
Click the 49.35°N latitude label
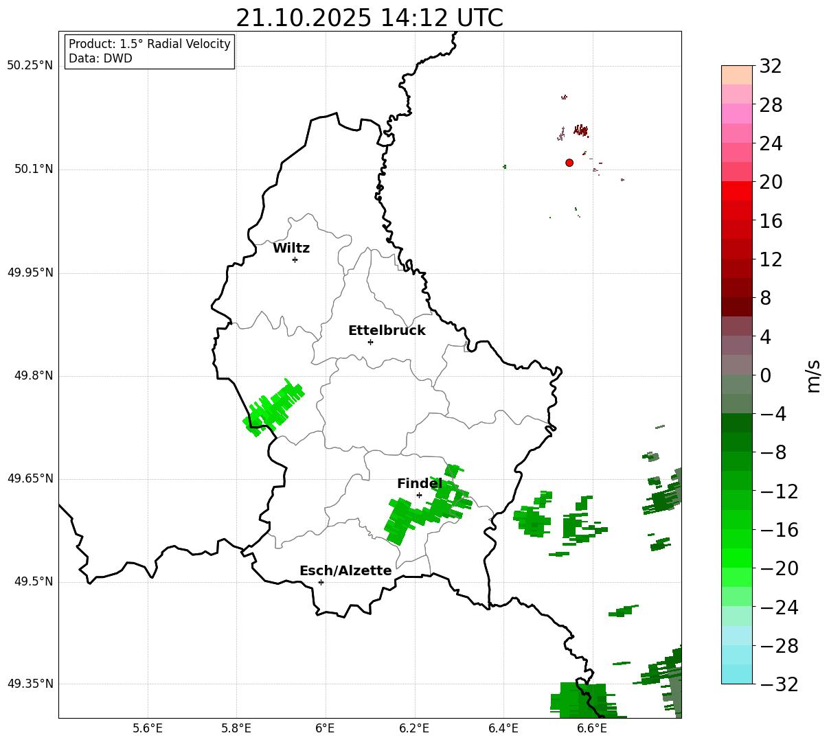[30, 684]
